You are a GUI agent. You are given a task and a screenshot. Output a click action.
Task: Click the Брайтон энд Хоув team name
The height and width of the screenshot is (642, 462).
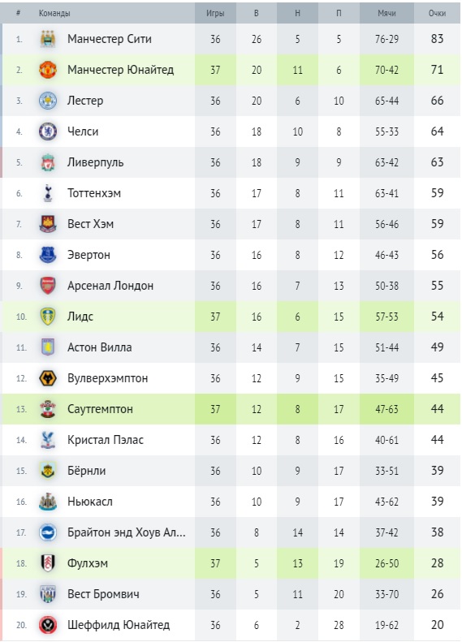click(127, 532)
